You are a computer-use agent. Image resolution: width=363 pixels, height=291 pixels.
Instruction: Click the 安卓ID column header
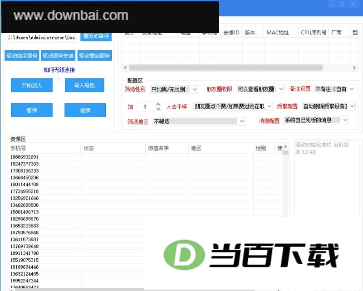[231, 33]
